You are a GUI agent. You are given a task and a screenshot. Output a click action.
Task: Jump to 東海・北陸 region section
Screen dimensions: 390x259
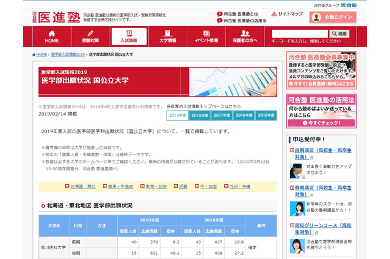156,186
